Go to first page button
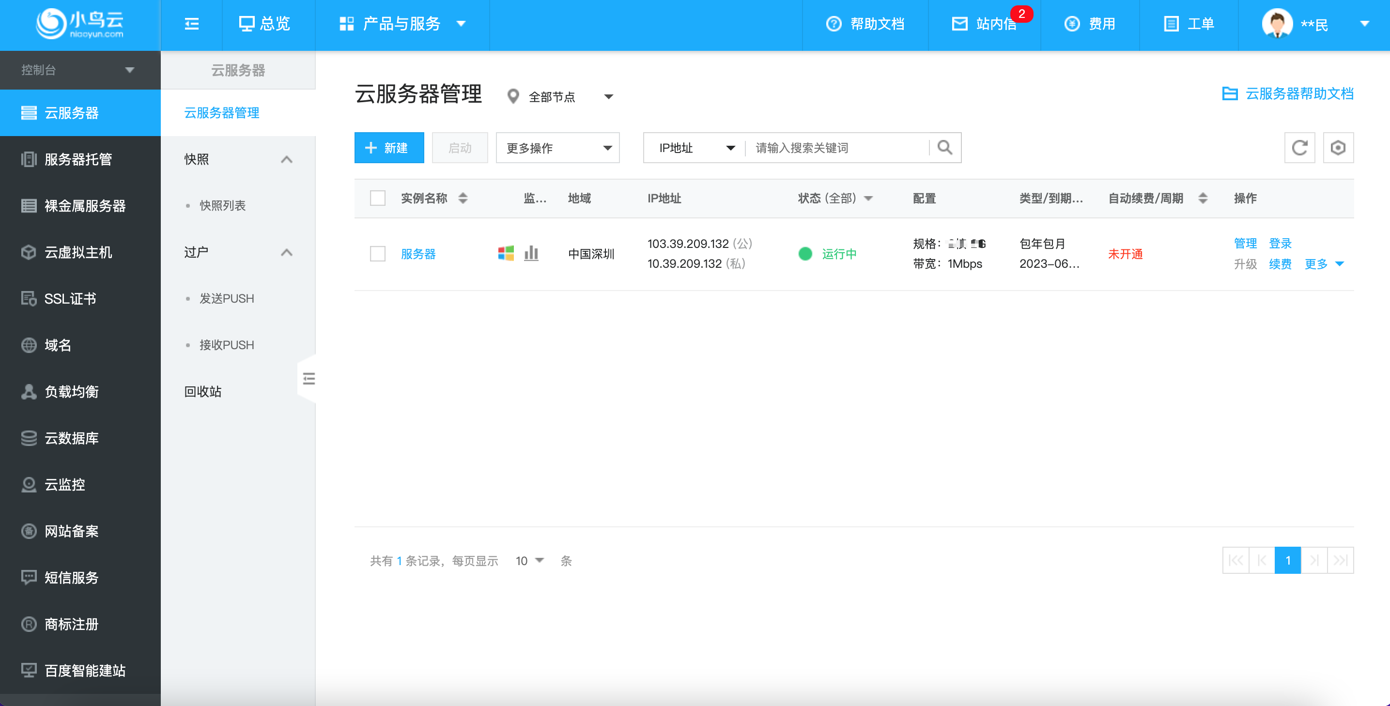 tap(1236, 560)
